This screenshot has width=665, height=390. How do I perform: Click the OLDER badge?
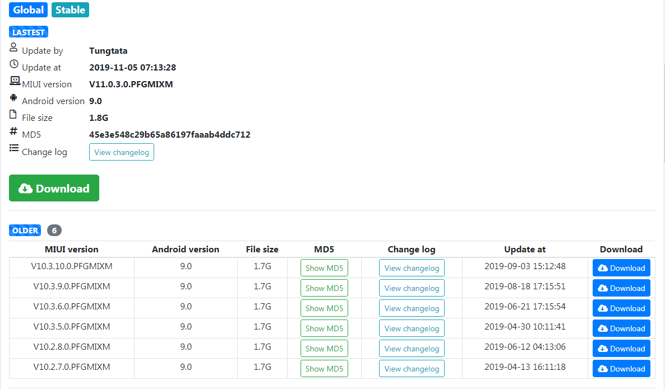pyautogui.click(x=25, y=231)
